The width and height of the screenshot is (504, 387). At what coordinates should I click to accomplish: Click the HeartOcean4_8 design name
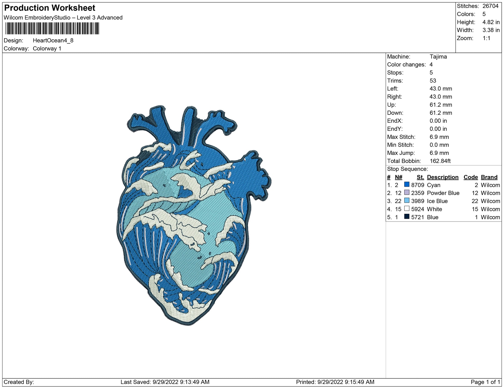(x=53, y=41)
